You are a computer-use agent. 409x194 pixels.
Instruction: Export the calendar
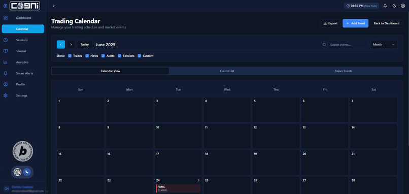[330, 23]
